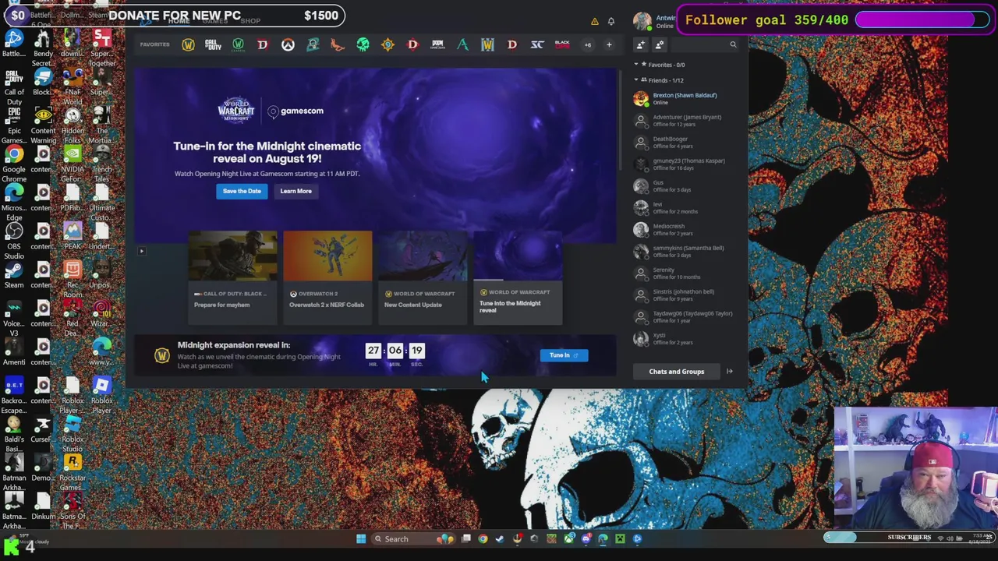Image resolution: width=998 pixels, height=561 pixels.
Task: Switch to the Shop tab
Action: 250,21
